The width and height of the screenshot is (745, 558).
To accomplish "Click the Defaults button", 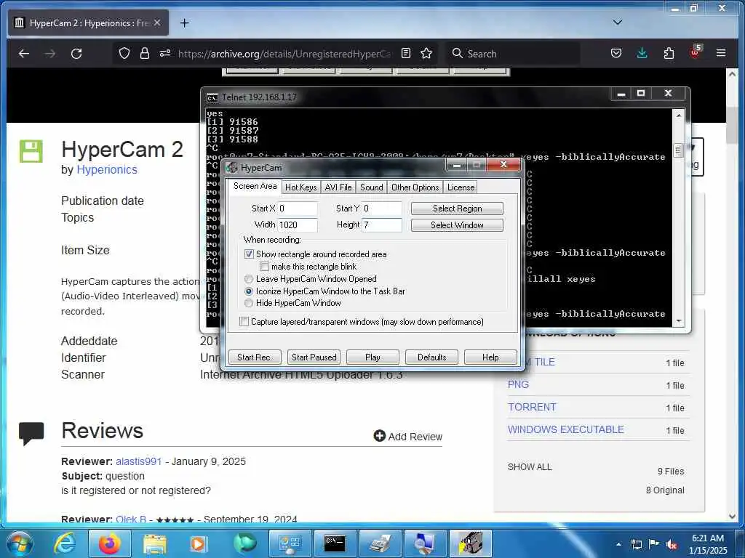I will pyautogui.click(x=431, y=357).
